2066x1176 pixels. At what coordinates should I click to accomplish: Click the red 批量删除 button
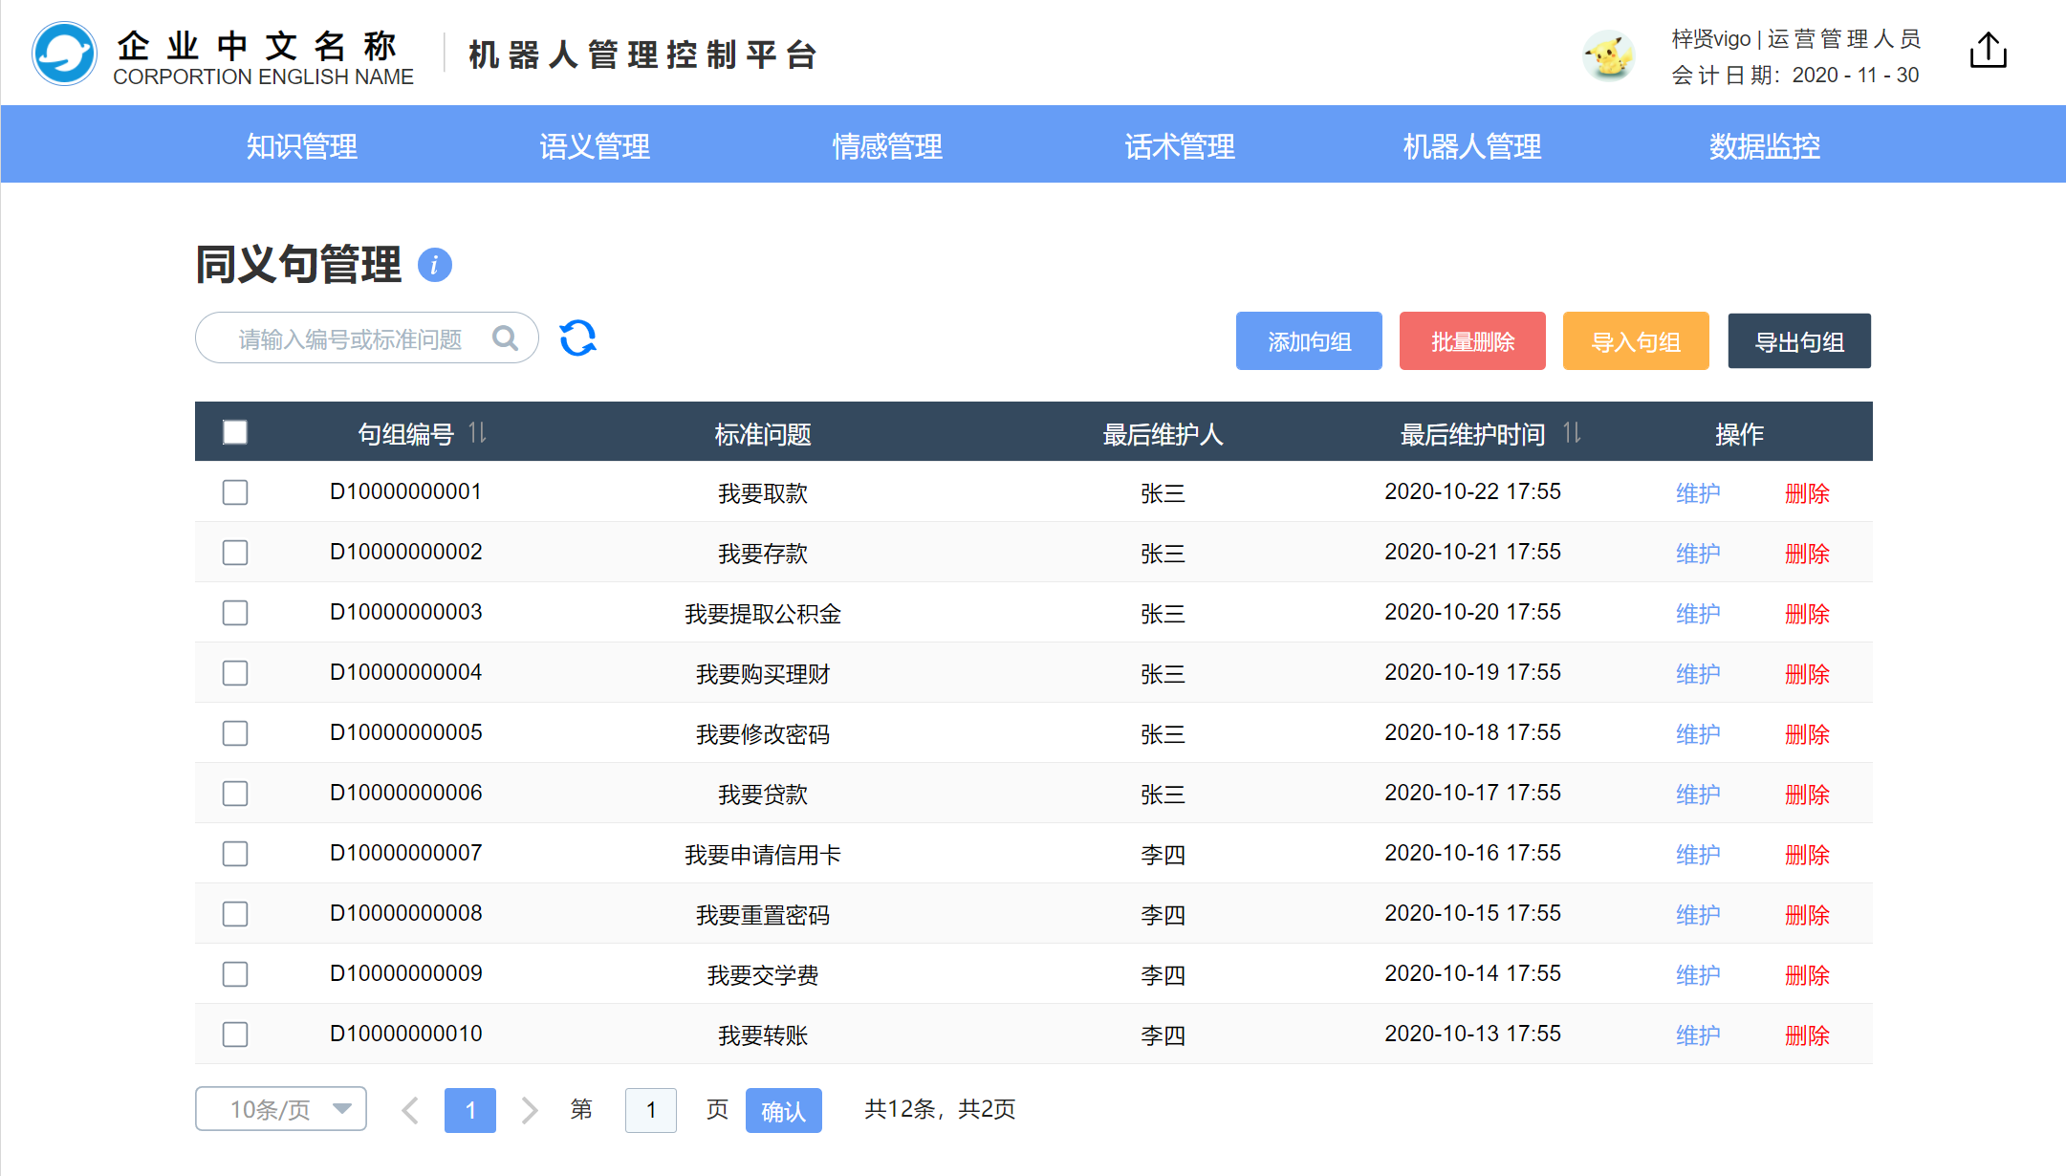(1472, 341)
